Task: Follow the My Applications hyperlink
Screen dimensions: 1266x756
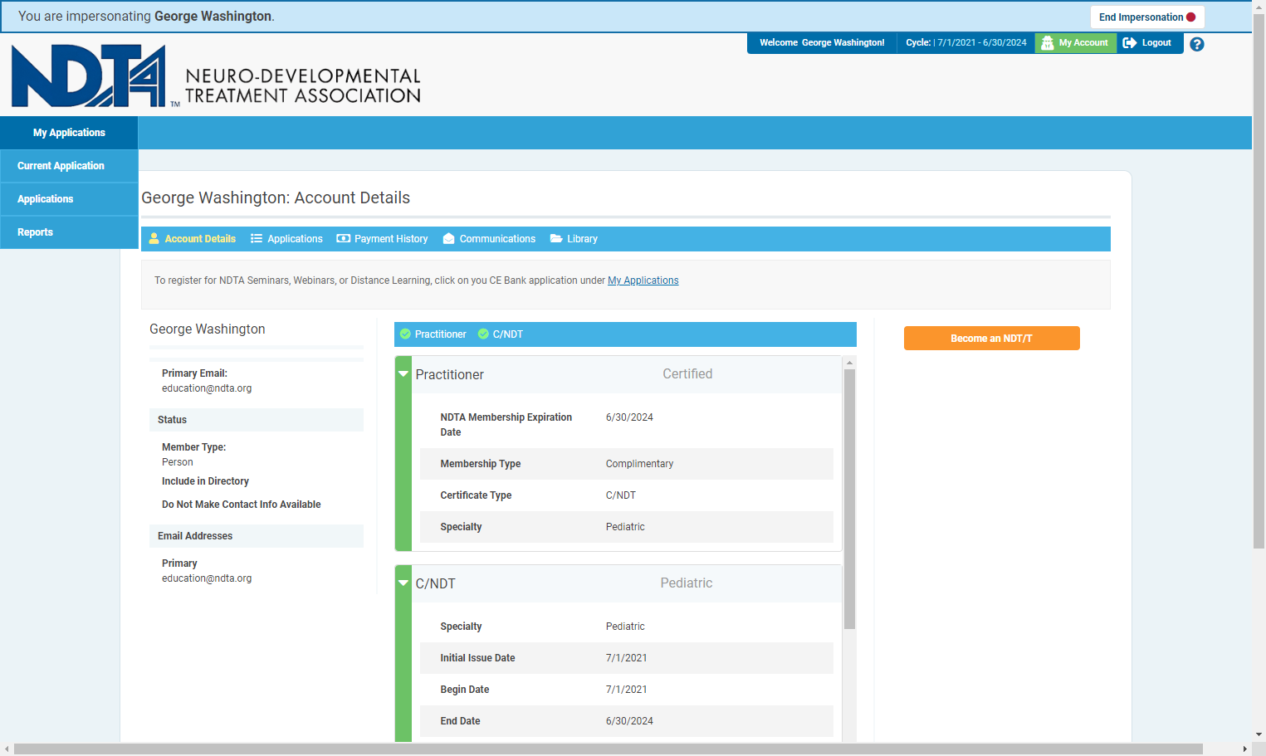Action: (643, 280)
